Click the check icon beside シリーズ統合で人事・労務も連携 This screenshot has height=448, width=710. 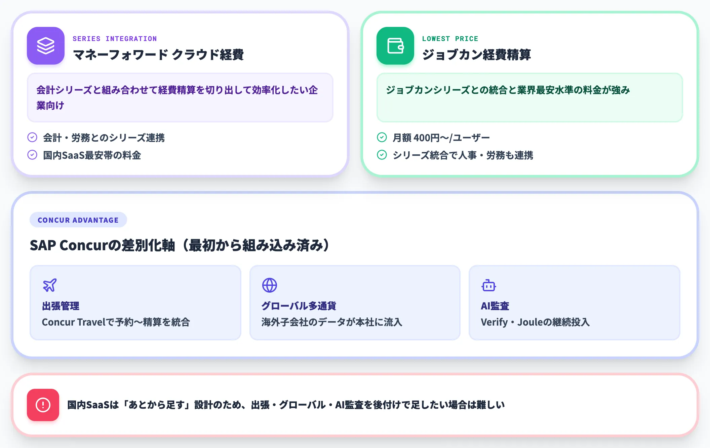click(382, 155)
